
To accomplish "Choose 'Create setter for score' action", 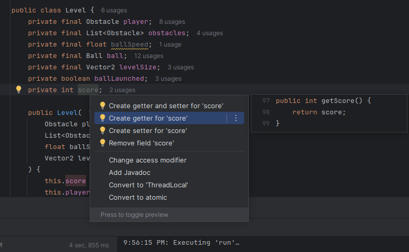I will click(148, 130).
